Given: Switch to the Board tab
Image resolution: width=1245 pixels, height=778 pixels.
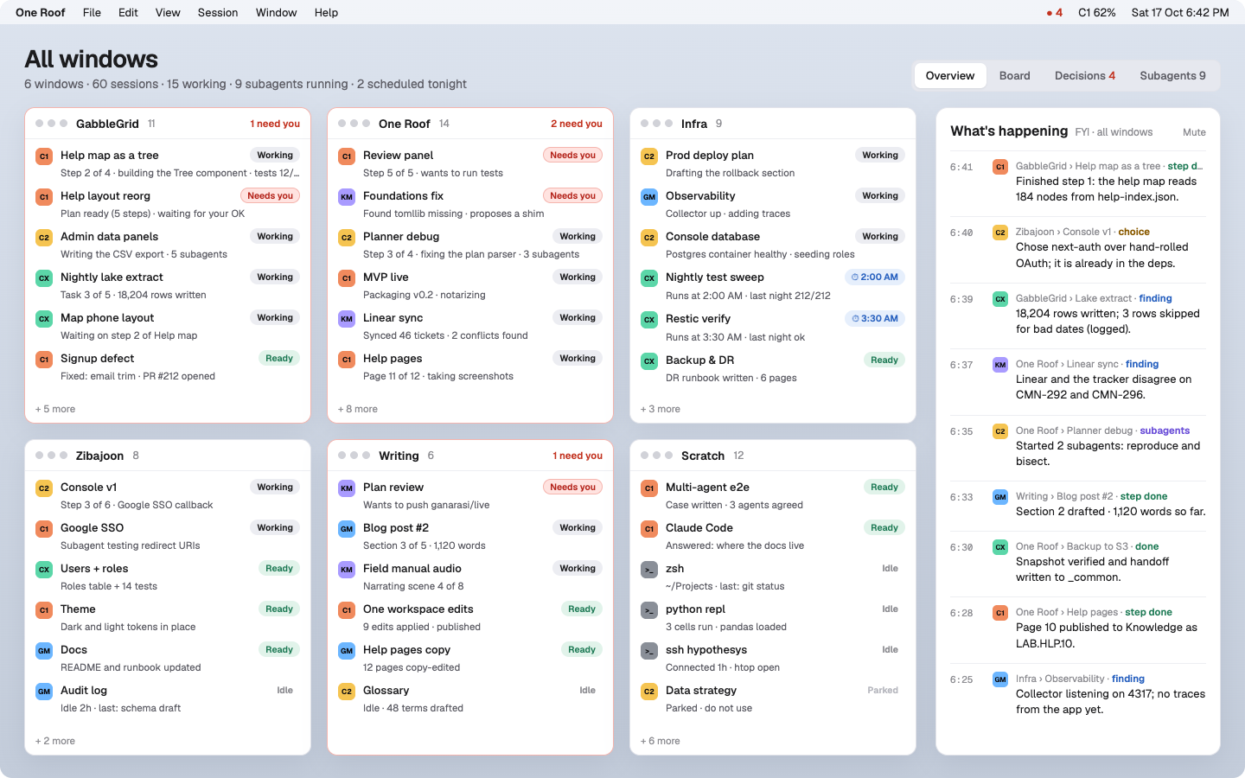Looking at the screenshot, I should click(x=1014, y=76).
